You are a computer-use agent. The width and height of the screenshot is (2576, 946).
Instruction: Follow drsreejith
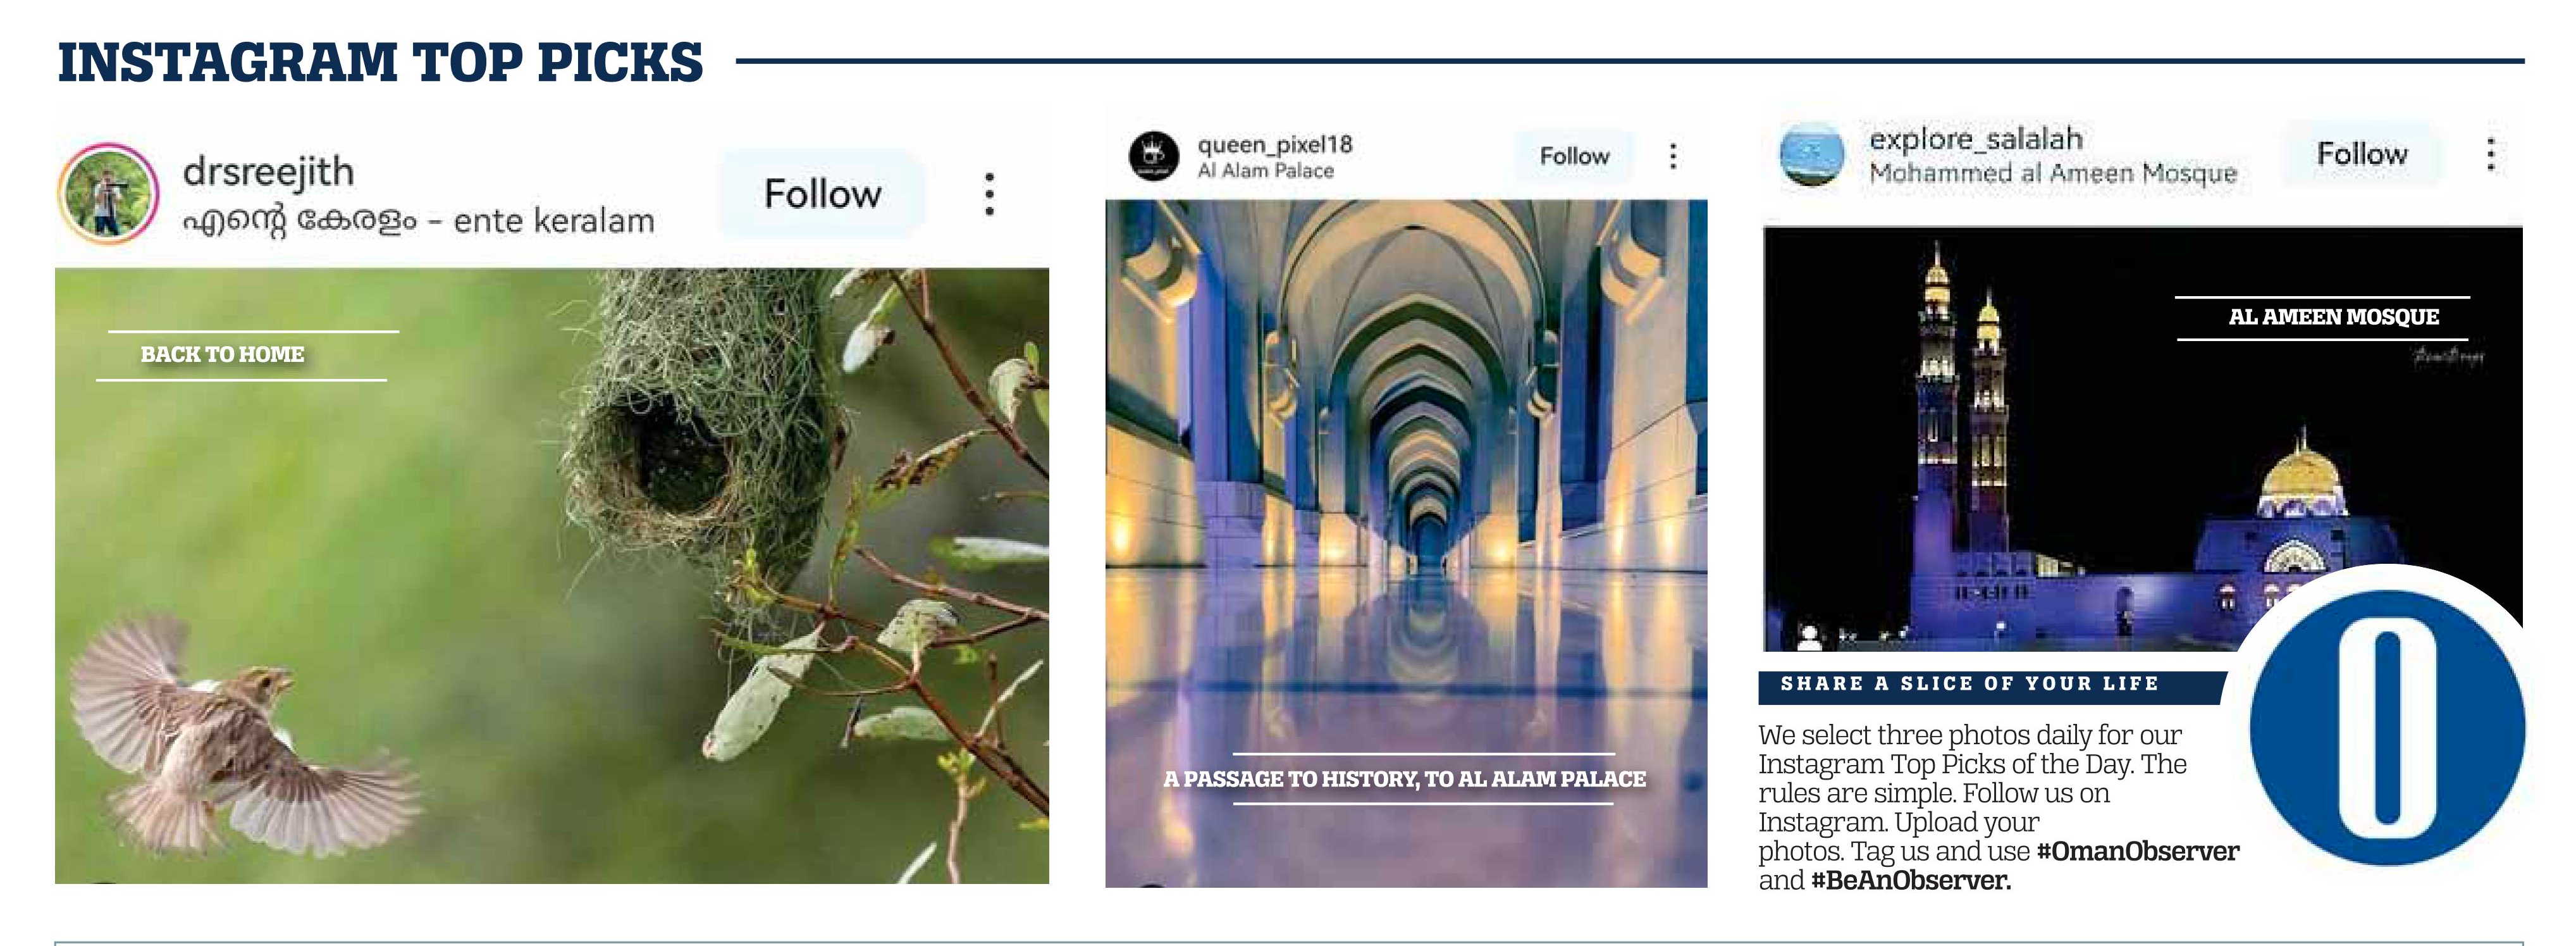pos(822,194)
